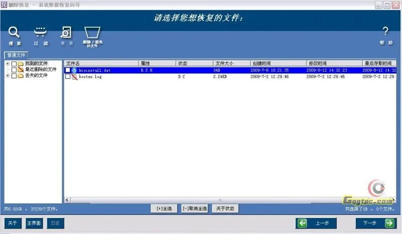This screenshot has height=234, width=402.
Task: Sort by the 文件名 column header
Action: coord(102,63)
